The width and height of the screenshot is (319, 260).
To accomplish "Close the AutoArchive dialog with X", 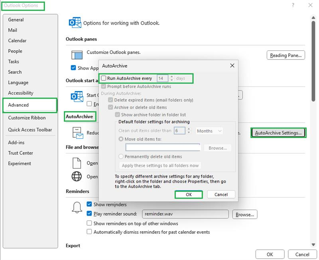I will pyautogui.click(x=232, y=65).
